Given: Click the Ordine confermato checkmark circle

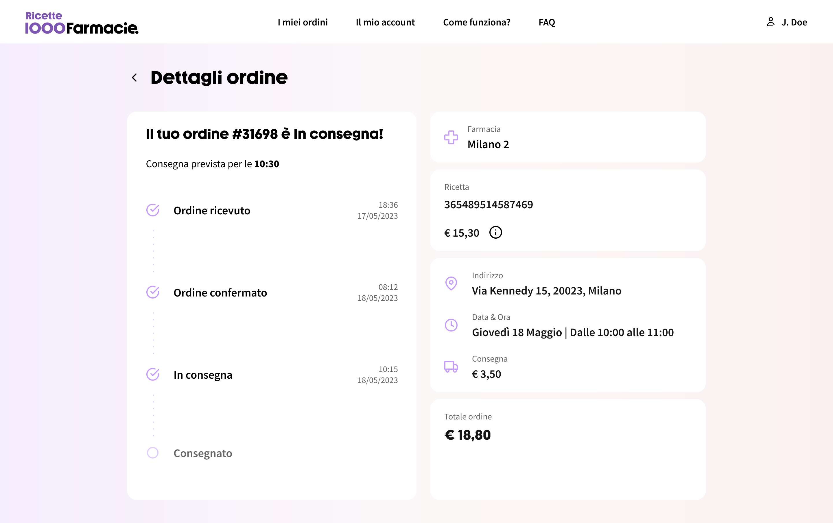Looking at the screenshot, I should pos(152,292).
